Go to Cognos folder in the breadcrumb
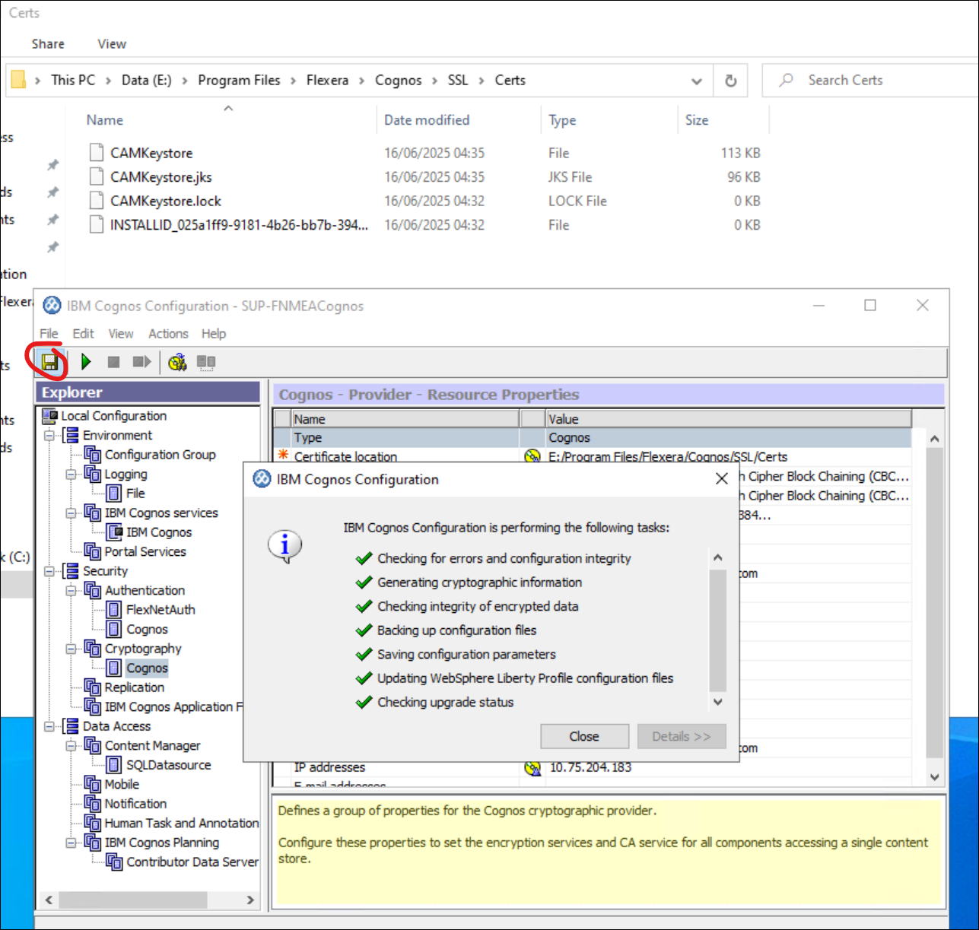The width and height of the screenshot is (979, 930). (x=398, y=81)
